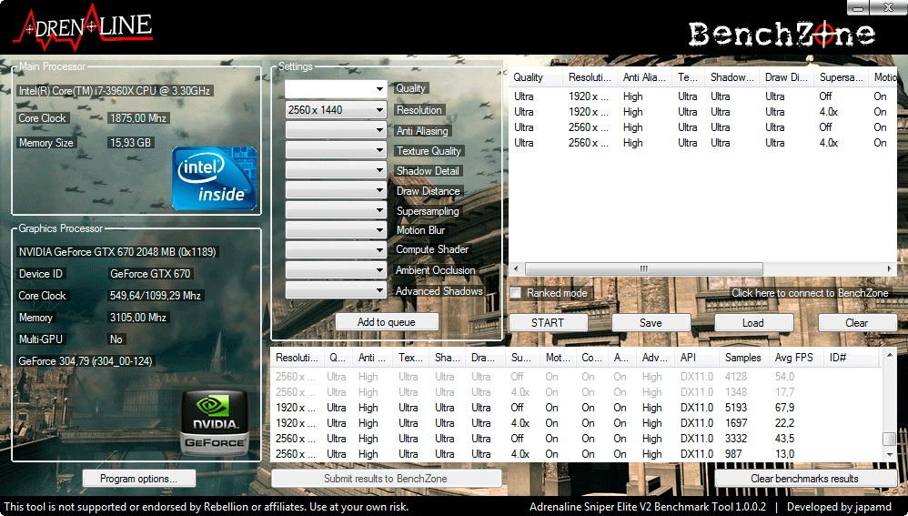
Task: Sort results by the Avg FPS column header
Action: pos(794,358)
